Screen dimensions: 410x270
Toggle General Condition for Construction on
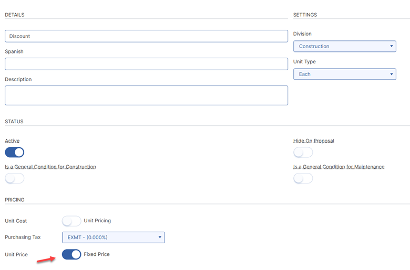click(x=15, y=178)
